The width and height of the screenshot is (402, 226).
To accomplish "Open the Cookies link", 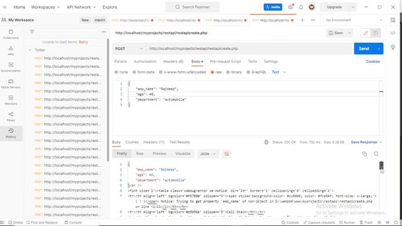I will click(372, 62).
